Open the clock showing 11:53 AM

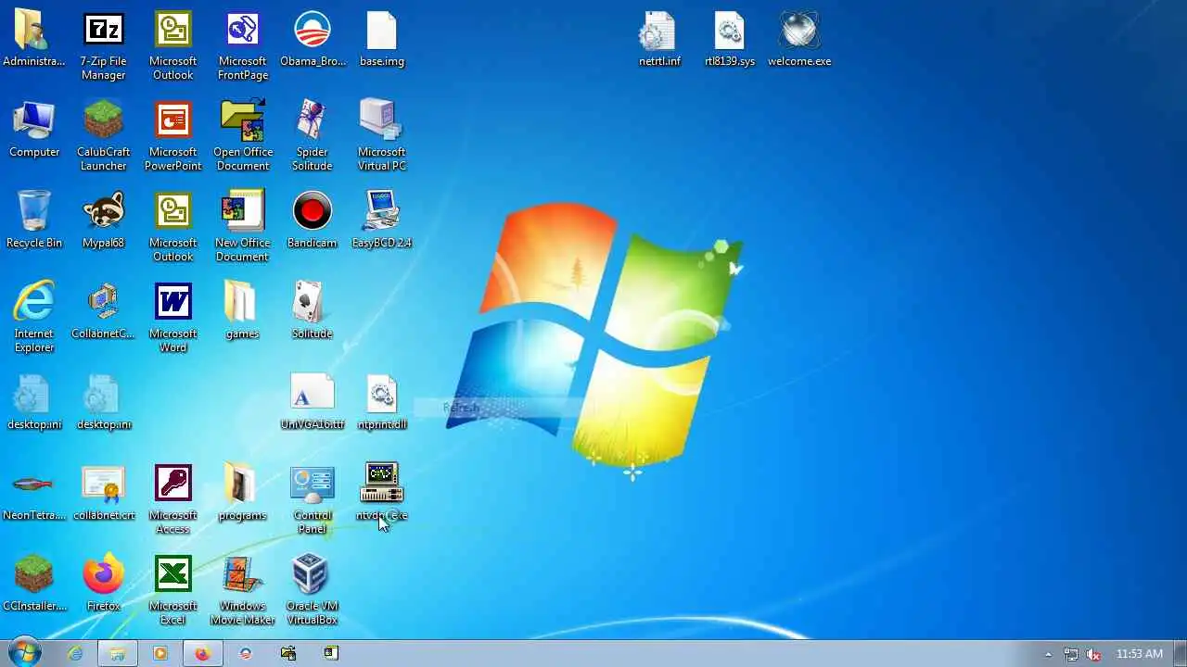coord(1140,654)
